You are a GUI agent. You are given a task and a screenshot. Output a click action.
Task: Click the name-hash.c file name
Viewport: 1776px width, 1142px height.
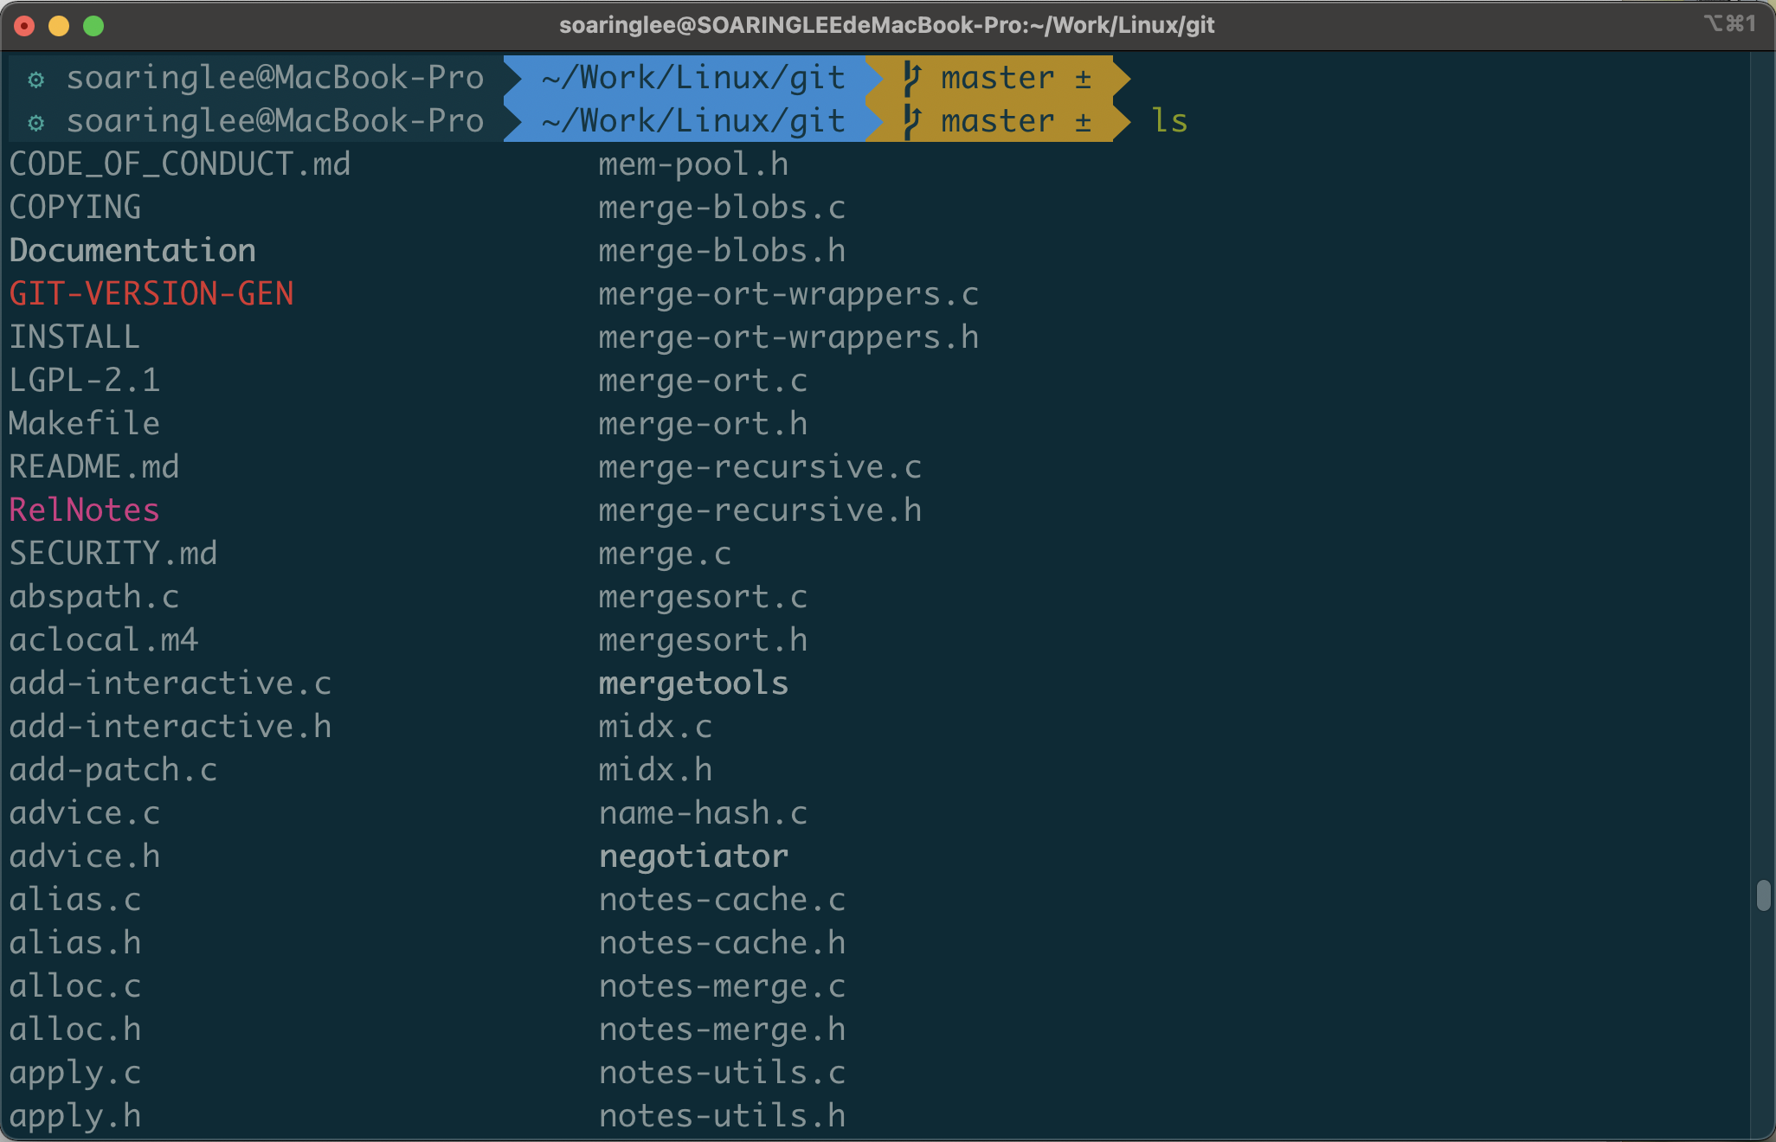click(x=704, y=813)
